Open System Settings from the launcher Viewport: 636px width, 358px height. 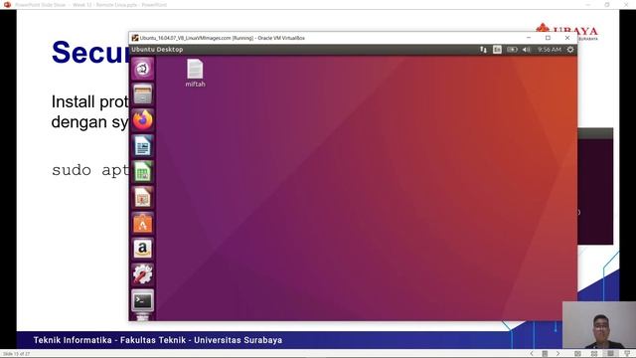click(x=142, y=274)
